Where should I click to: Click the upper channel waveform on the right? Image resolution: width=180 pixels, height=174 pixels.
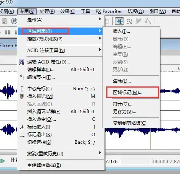coord(170,91)
